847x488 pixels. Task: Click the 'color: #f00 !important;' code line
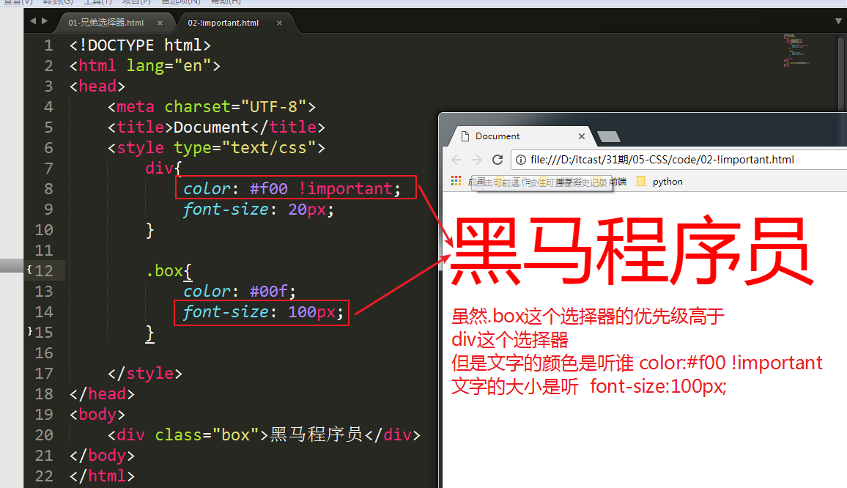point(292,188)
